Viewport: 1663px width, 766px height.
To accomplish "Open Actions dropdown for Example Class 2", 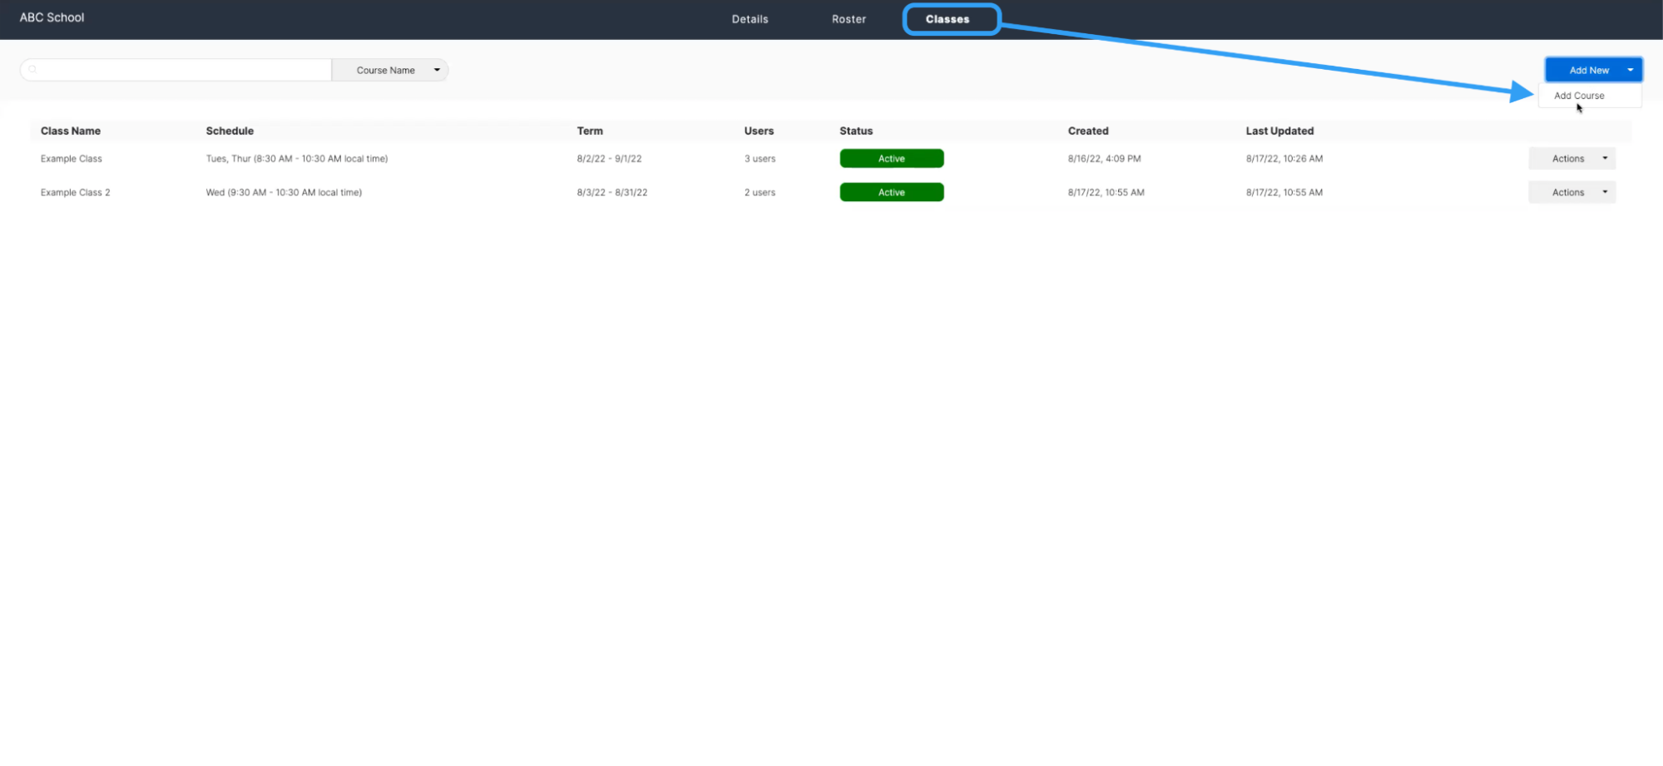I will pyautogui.click(x=1571, y=192).
